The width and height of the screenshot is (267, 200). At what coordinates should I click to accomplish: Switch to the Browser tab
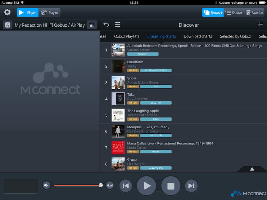click(213, 13)
